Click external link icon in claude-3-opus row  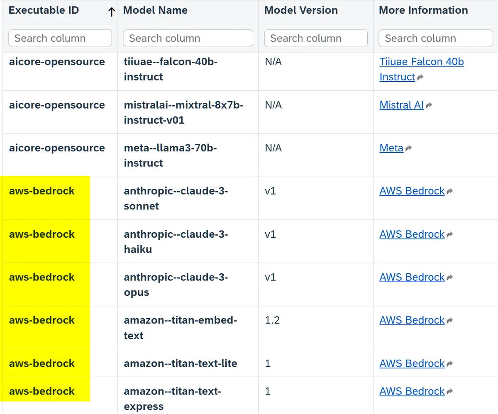click(449, 278)
